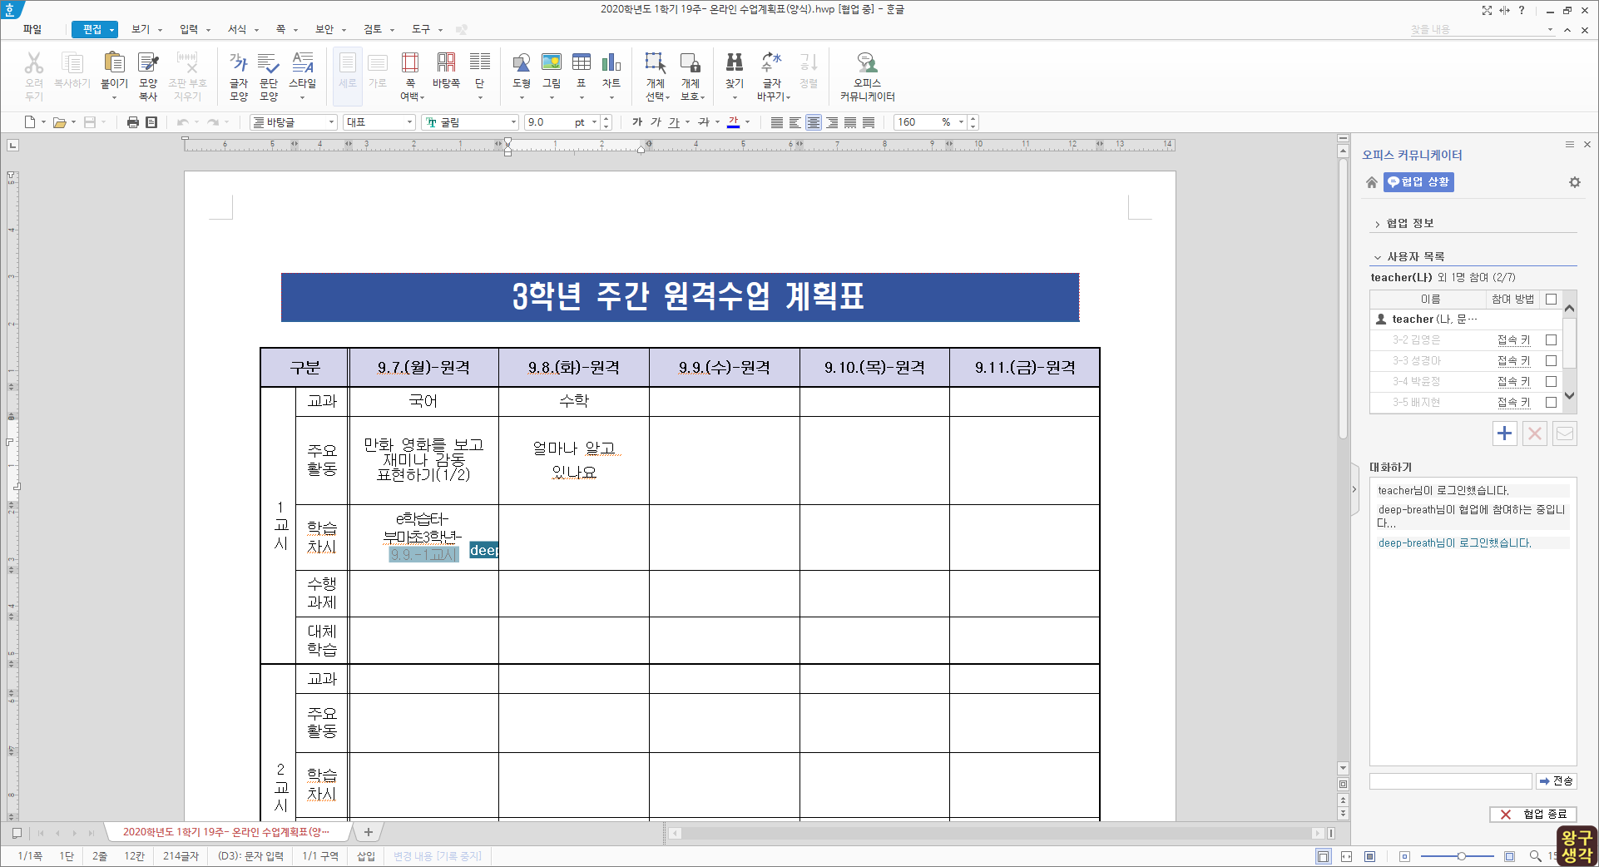Click the open folder icon
The image size is (1599, 867).
click(x=59, y=122)
